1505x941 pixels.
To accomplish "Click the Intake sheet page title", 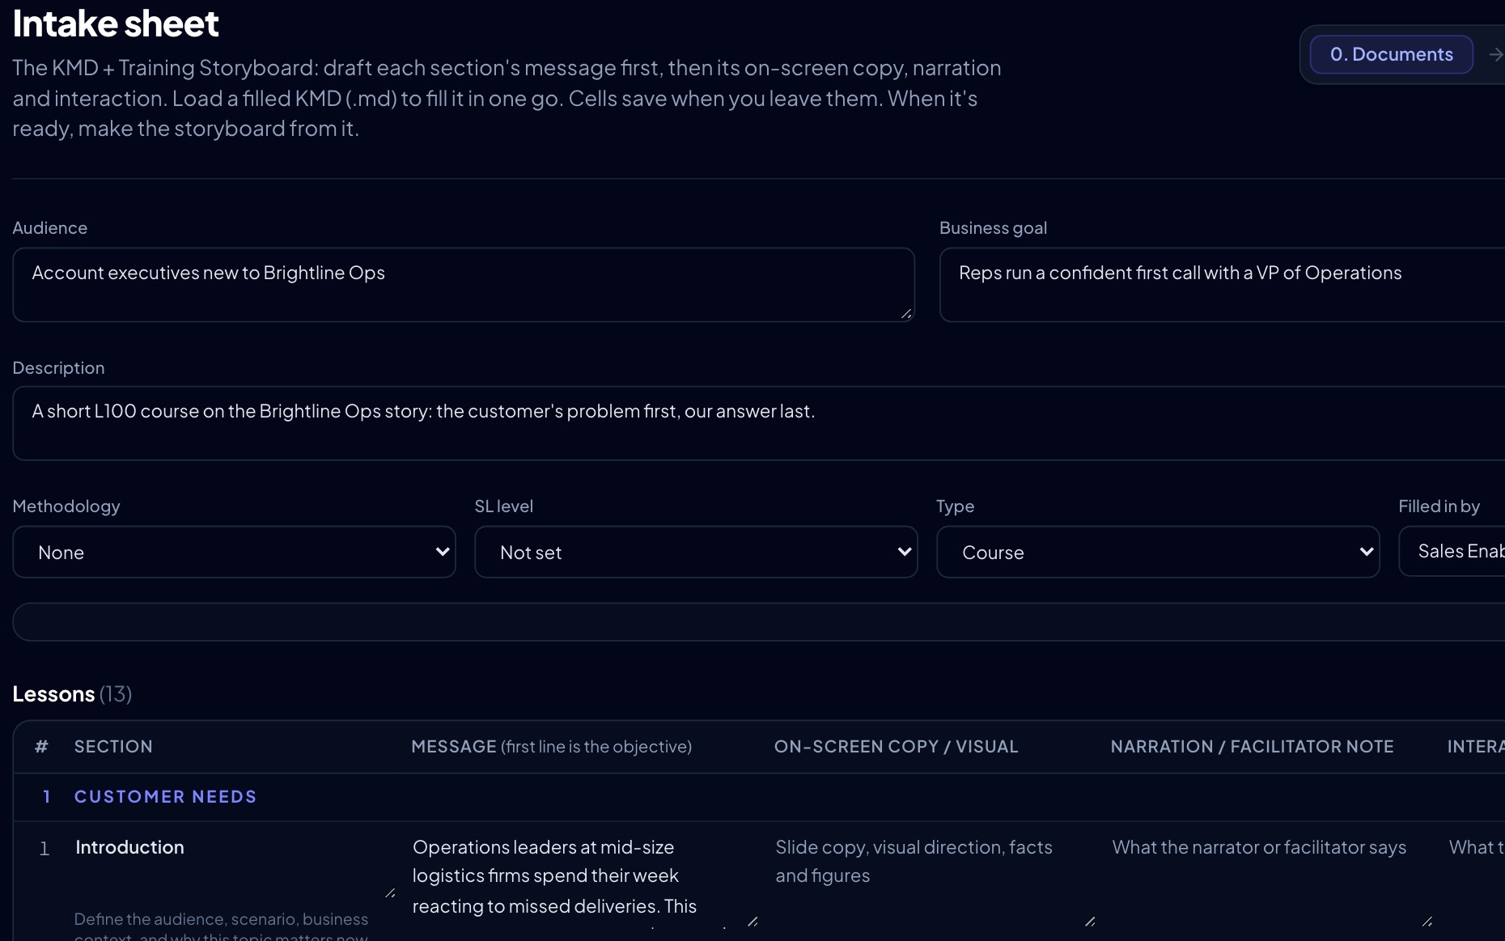I will pos(116,23).
